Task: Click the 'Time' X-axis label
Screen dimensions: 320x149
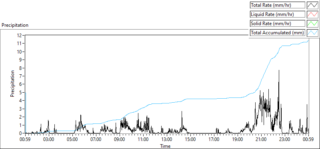Action: tap(165, 146)
